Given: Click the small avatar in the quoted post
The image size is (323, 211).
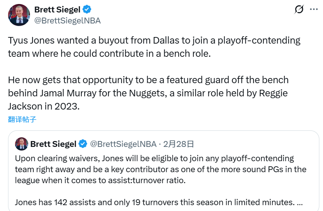Looking at the screenshot, I should pos(22,144).
